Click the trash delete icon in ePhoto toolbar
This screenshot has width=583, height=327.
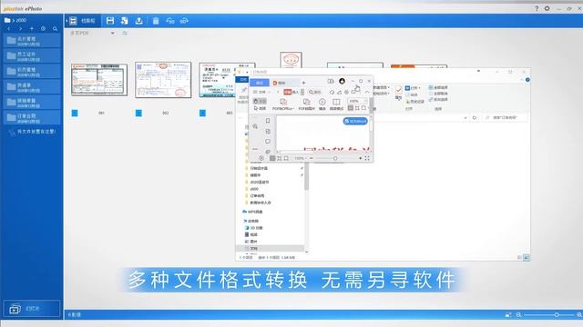156,21
